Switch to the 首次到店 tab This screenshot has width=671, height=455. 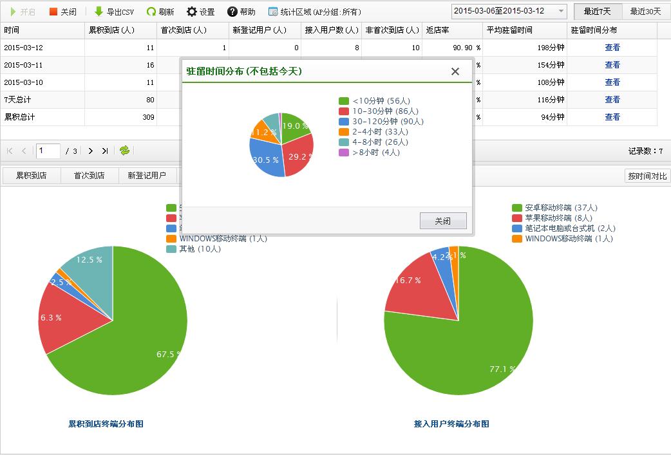(89, 176)
